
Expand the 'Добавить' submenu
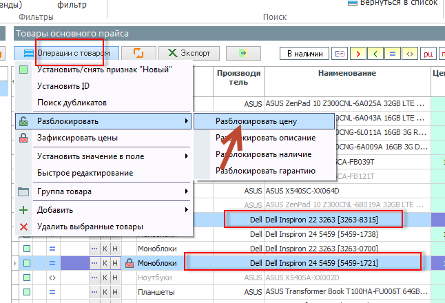103,210
